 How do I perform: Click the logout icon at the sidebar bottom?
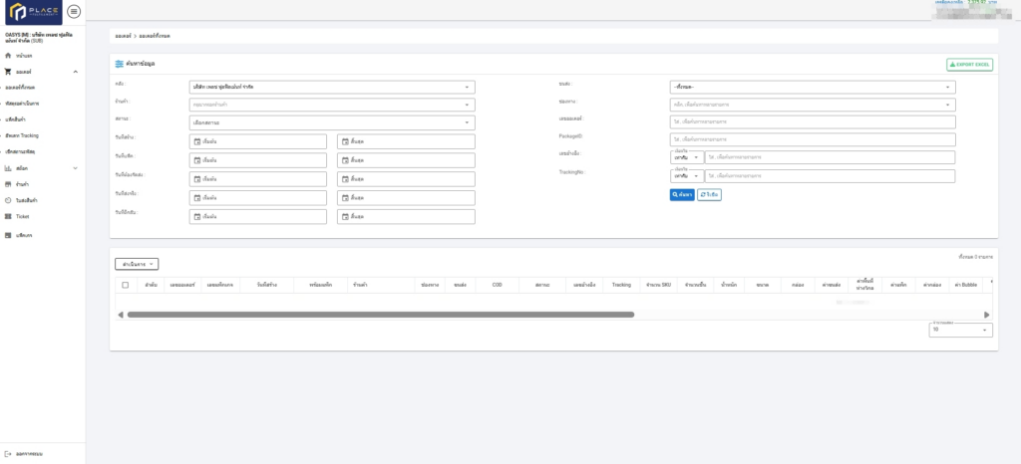8,453
